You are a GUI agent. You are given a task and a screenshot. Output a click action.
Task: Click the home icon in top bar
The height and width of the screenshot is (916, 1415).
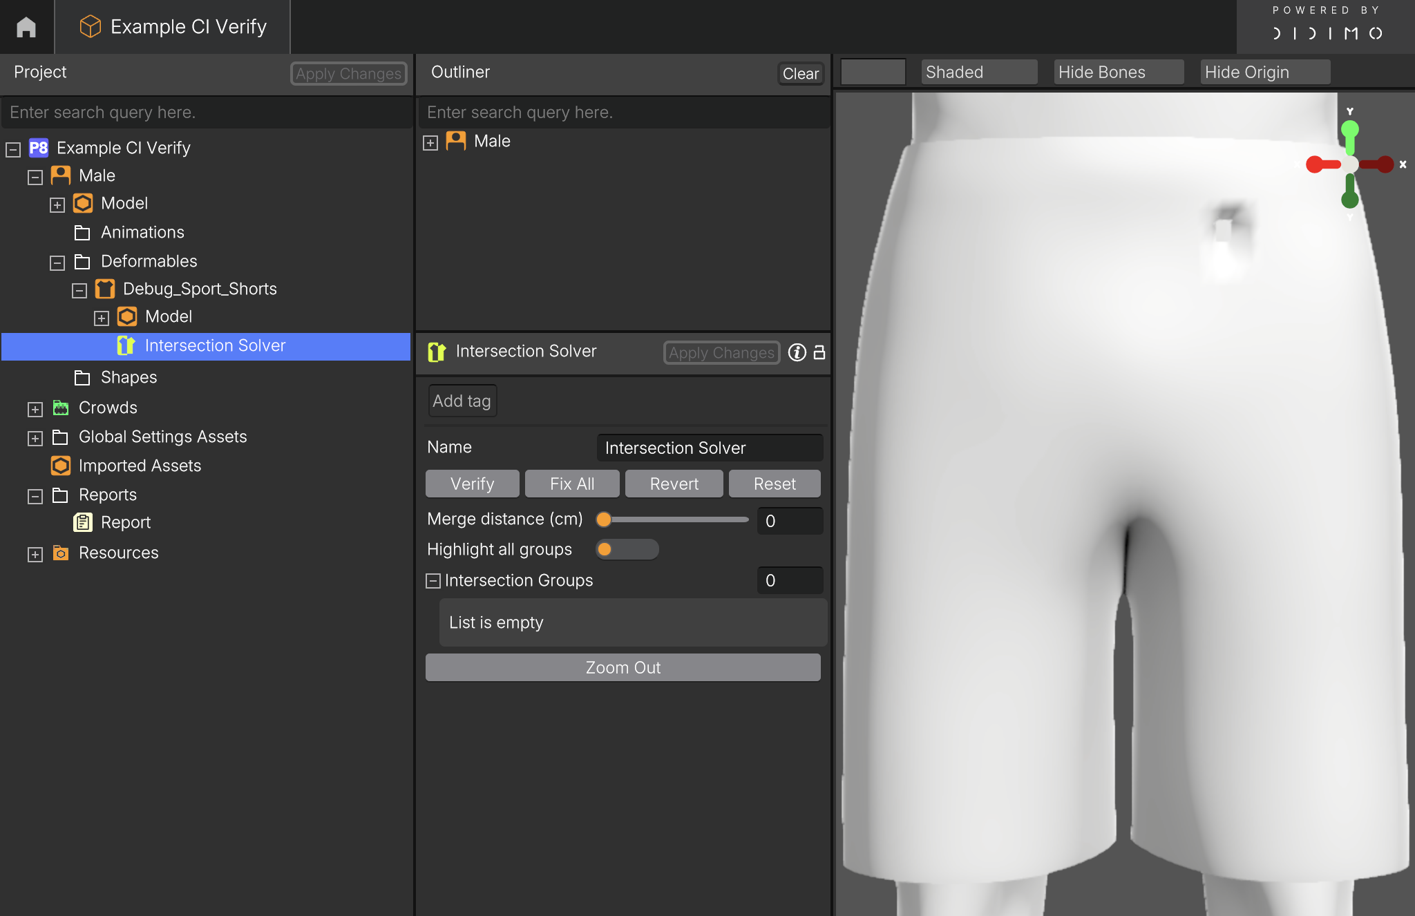click(26, 27)
